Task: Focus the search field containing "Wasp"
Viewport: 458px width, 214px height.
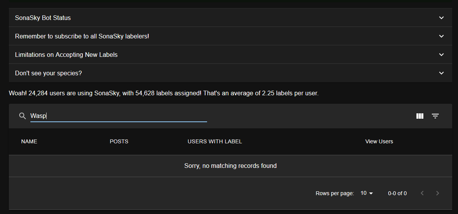Action: pyautogui.click(x=119, y=116)
